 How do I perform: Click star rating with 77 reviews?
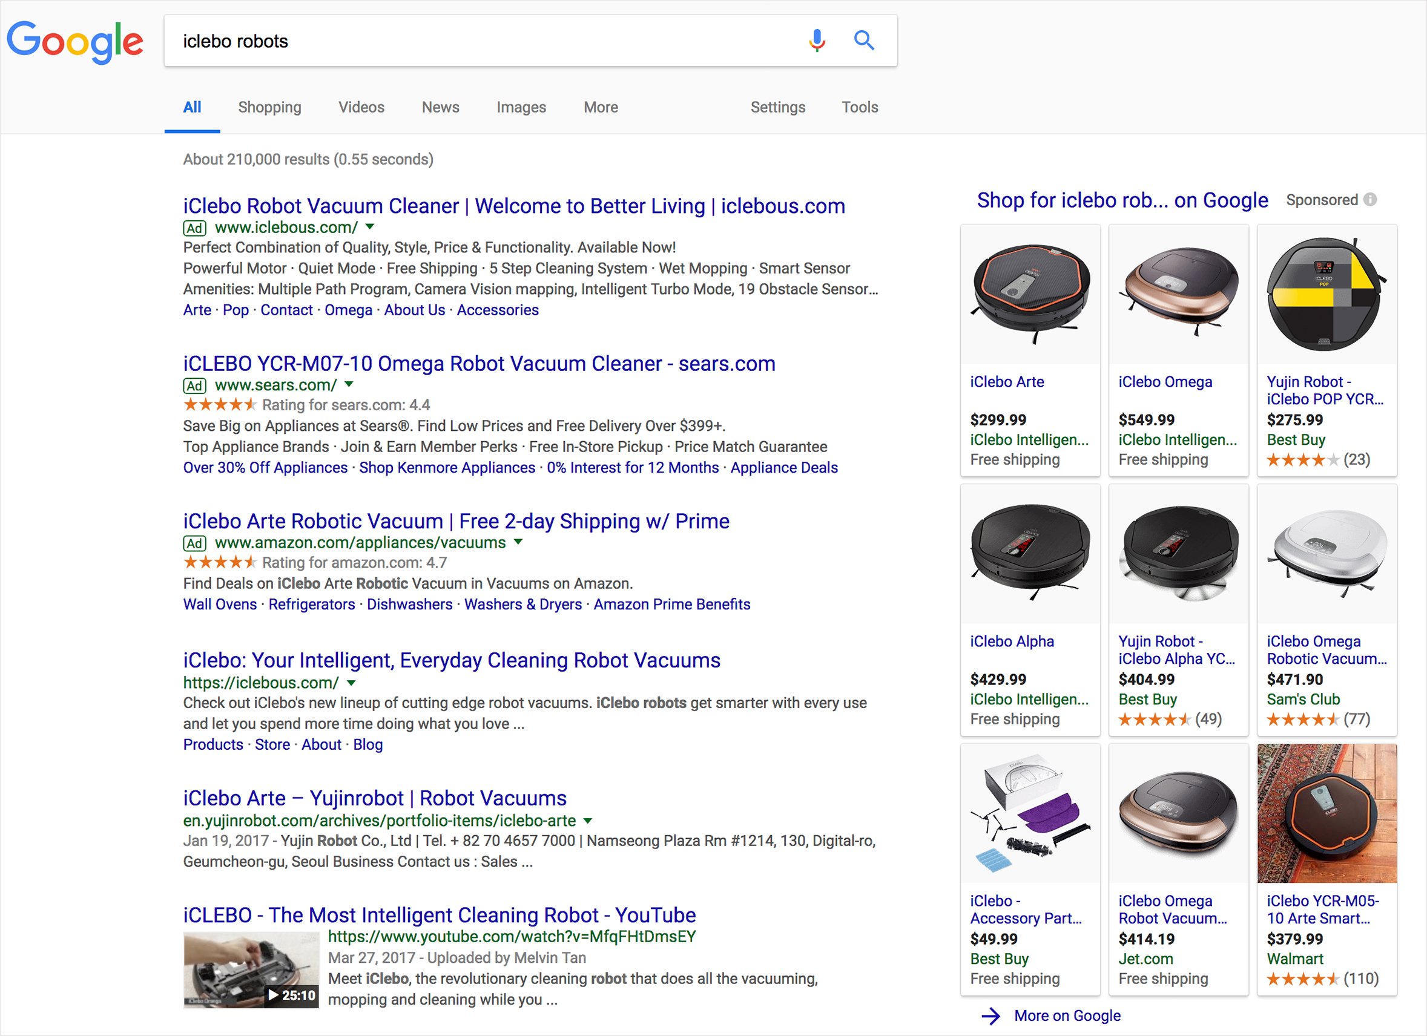click(1302, 719)
